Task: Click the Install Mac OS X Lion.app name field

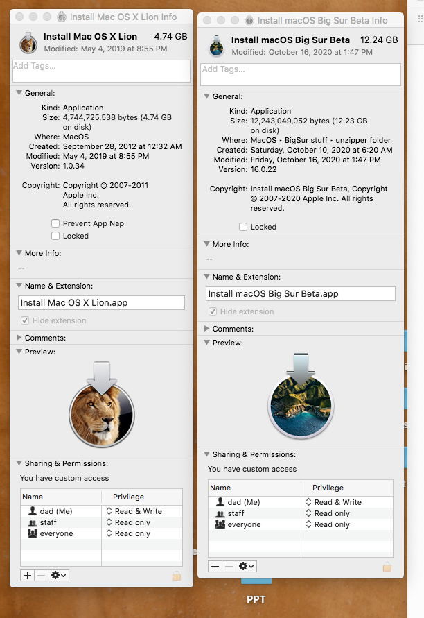Action: [x=102, y=302]
